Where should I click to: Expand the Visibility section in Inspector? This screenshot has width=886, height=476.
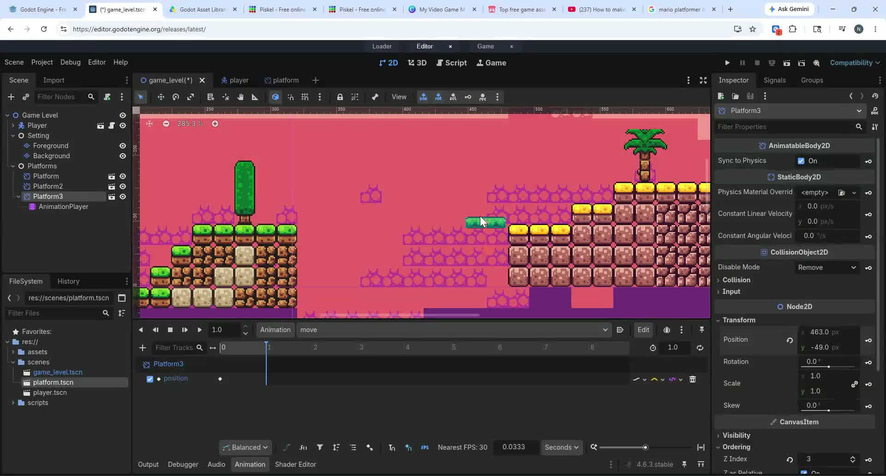pyautogui.click(x=736, y=435)
